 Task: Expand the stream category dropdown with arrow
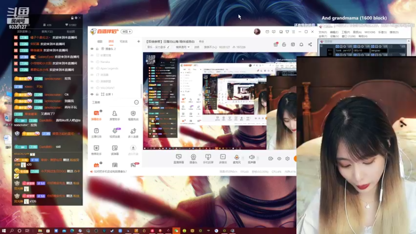coord(183,47)
